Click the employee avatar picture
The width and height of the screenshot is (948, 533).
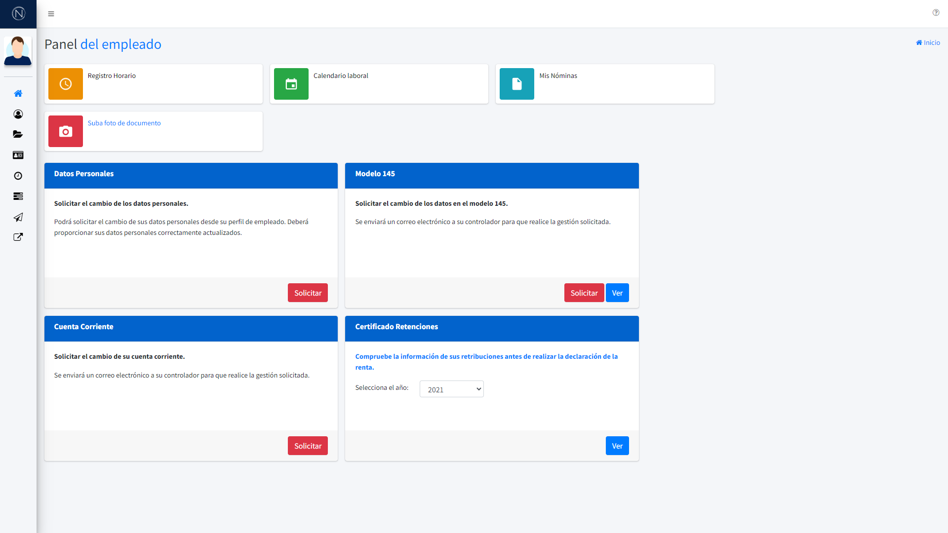pos(18,50)
